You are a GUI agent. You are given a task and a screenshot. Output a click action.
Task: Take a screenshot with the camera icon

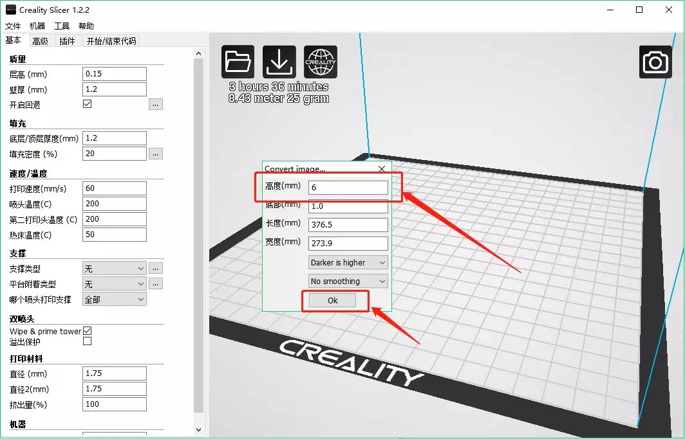tap(655, 62)
